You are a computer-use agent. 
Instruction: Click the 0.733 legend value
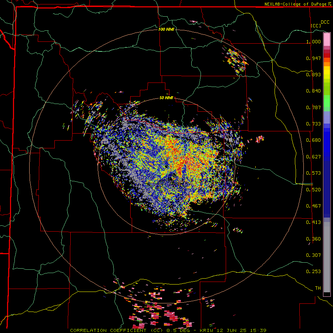coord(313,124)
